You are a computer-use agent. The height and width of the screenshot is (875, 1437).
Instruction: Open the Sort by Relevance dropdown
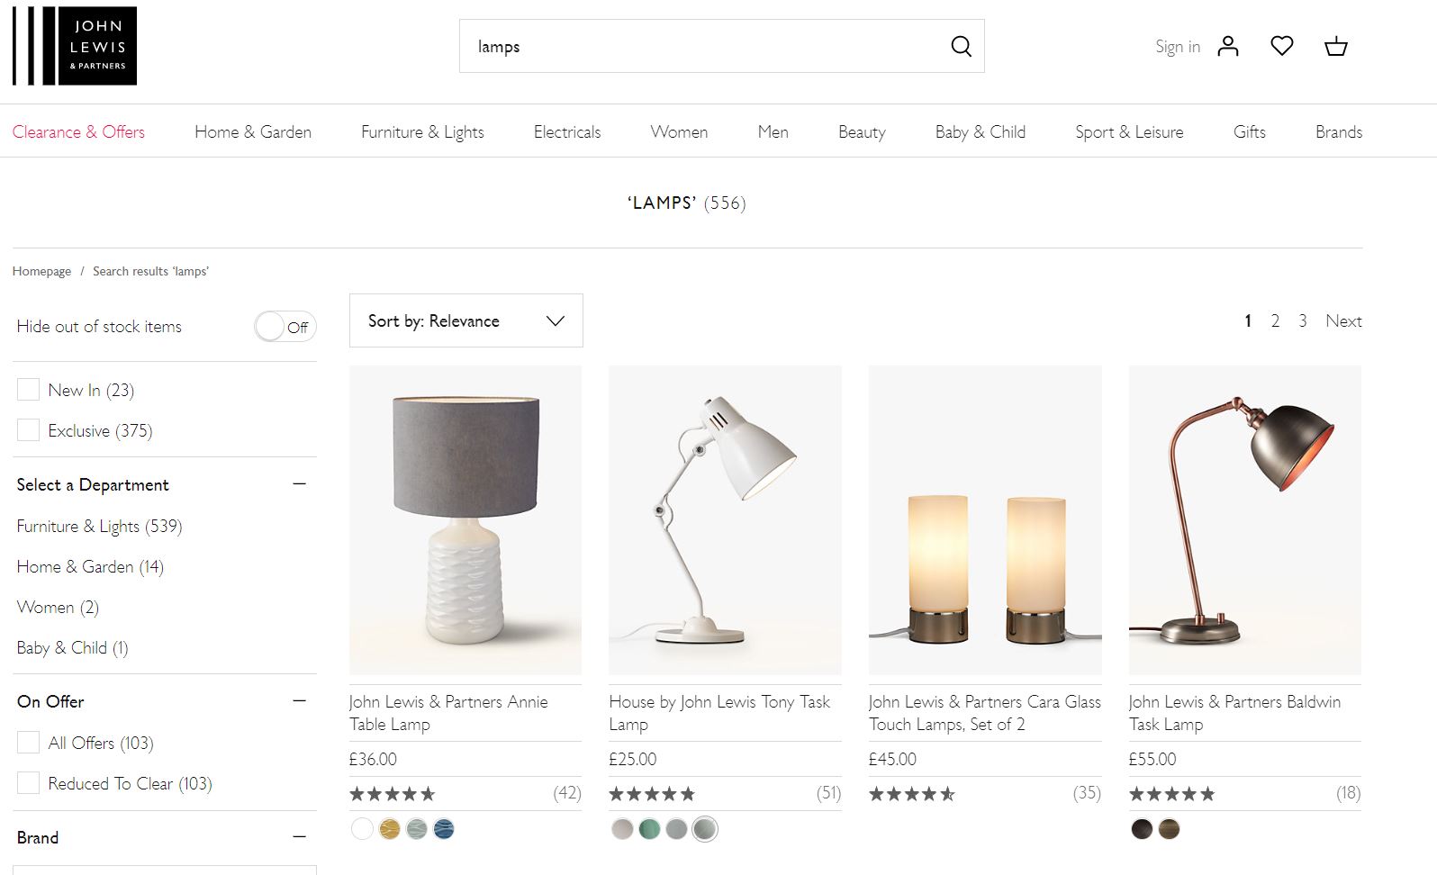[465, 321]
